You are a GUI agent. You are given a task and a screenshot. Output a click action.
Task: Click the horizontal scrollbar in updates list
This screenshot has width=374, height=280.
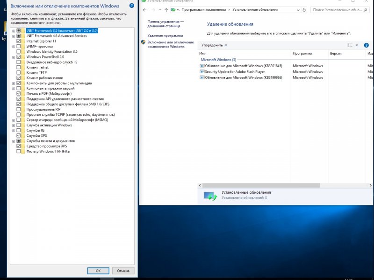pyautogui.click(x=261, y=185)
